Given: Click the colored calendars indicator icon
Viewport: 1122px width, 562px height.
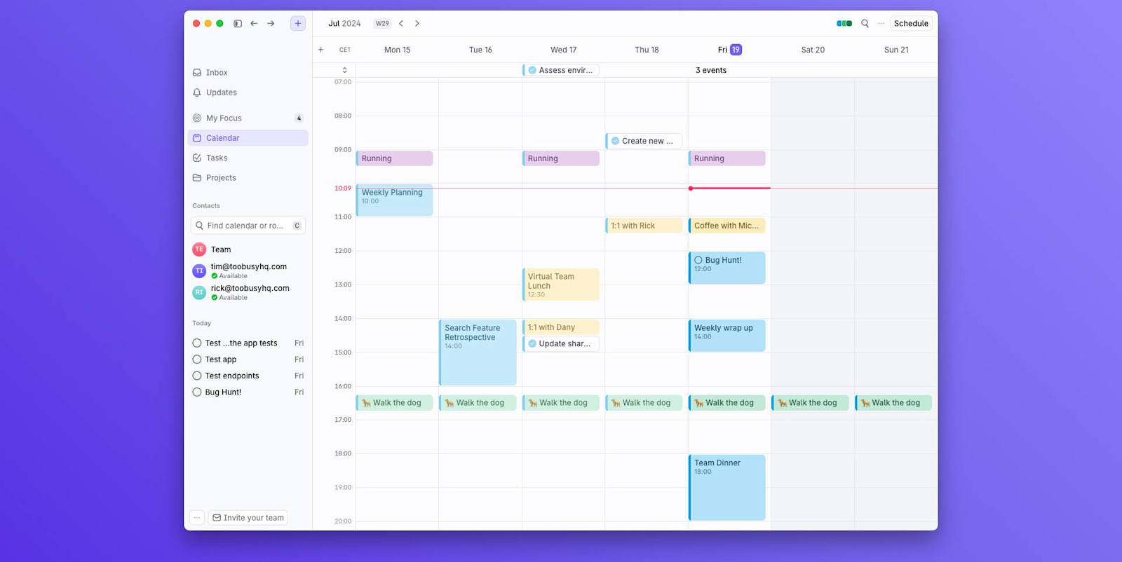Looking at the screenshot, I should pos(844,23).
